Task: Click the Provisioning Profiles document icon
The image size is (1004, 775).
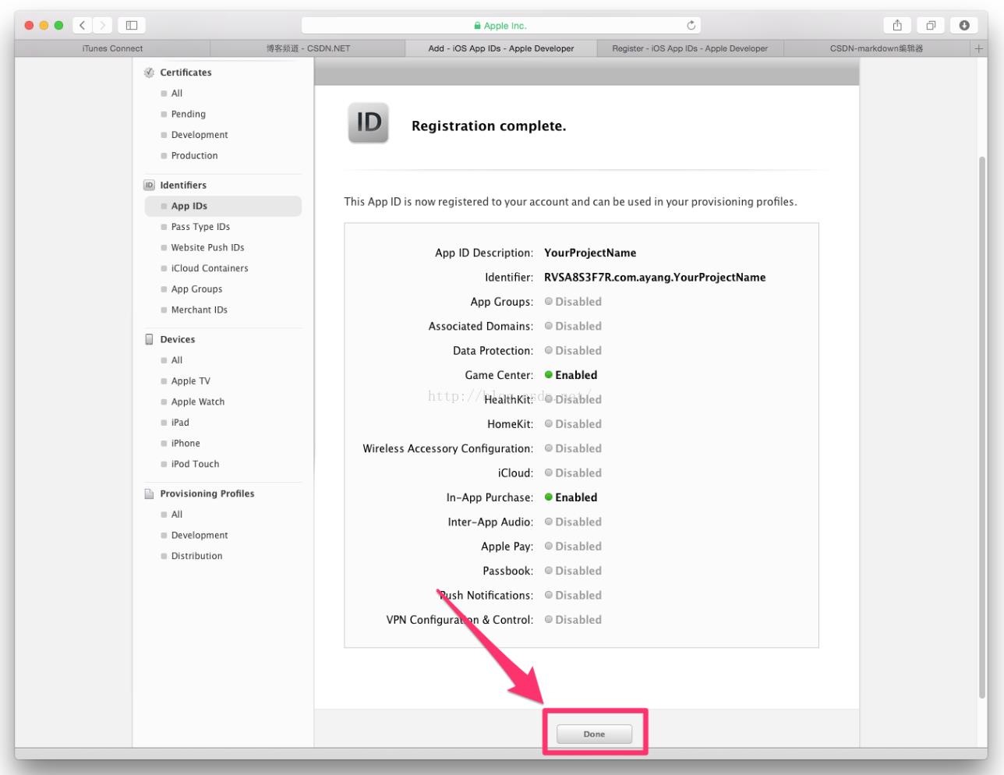Action: click(149, 494)
